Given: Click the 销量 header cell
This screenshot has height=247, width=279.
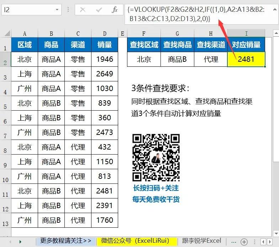Looking at the screenshot, I should click(105, 45).
